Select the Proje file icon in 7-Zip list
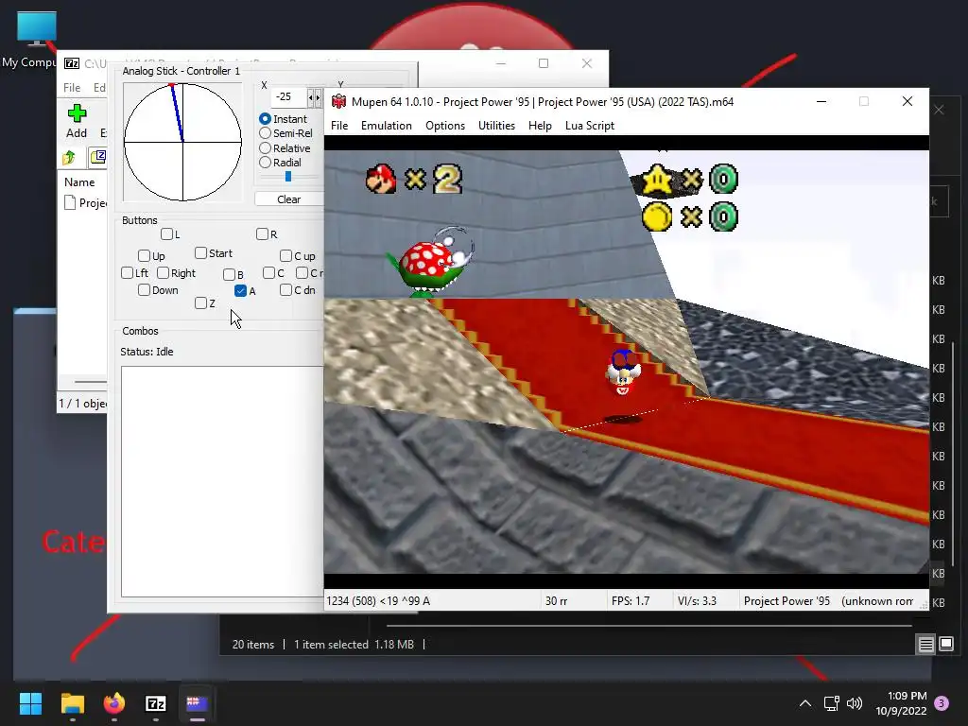 [x=70, y=202]
